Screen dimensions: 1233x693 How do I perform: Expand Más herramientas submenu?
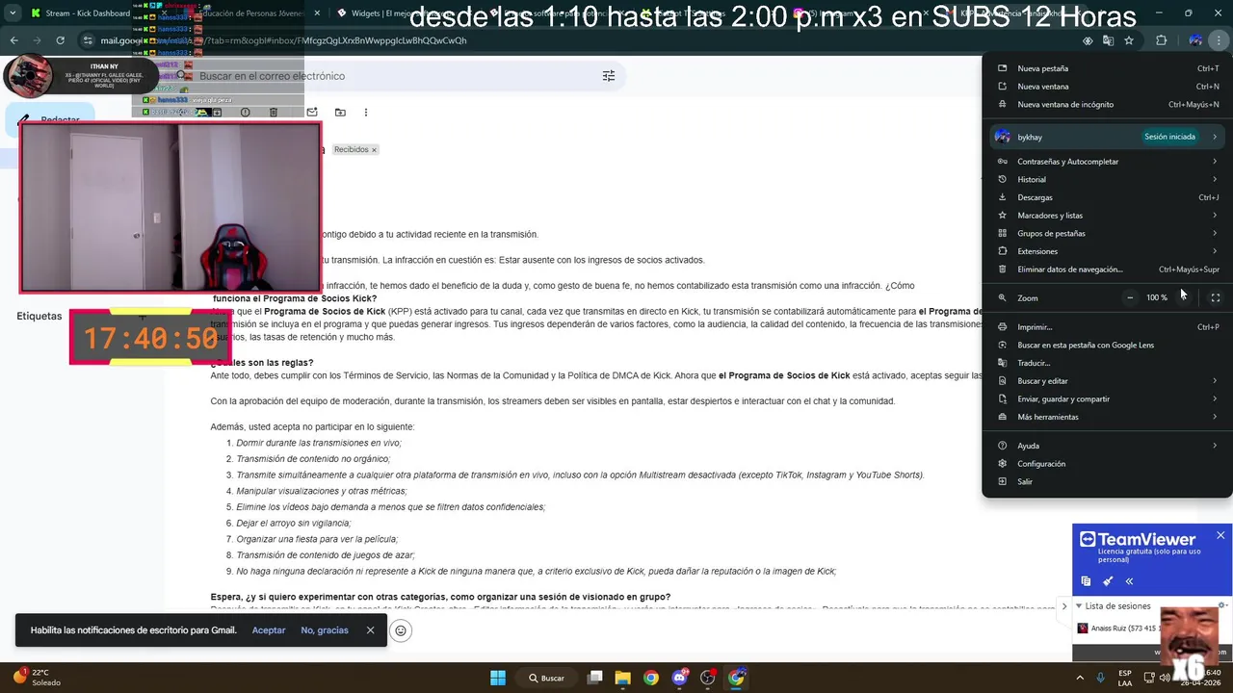click(x=1108, y=417)
